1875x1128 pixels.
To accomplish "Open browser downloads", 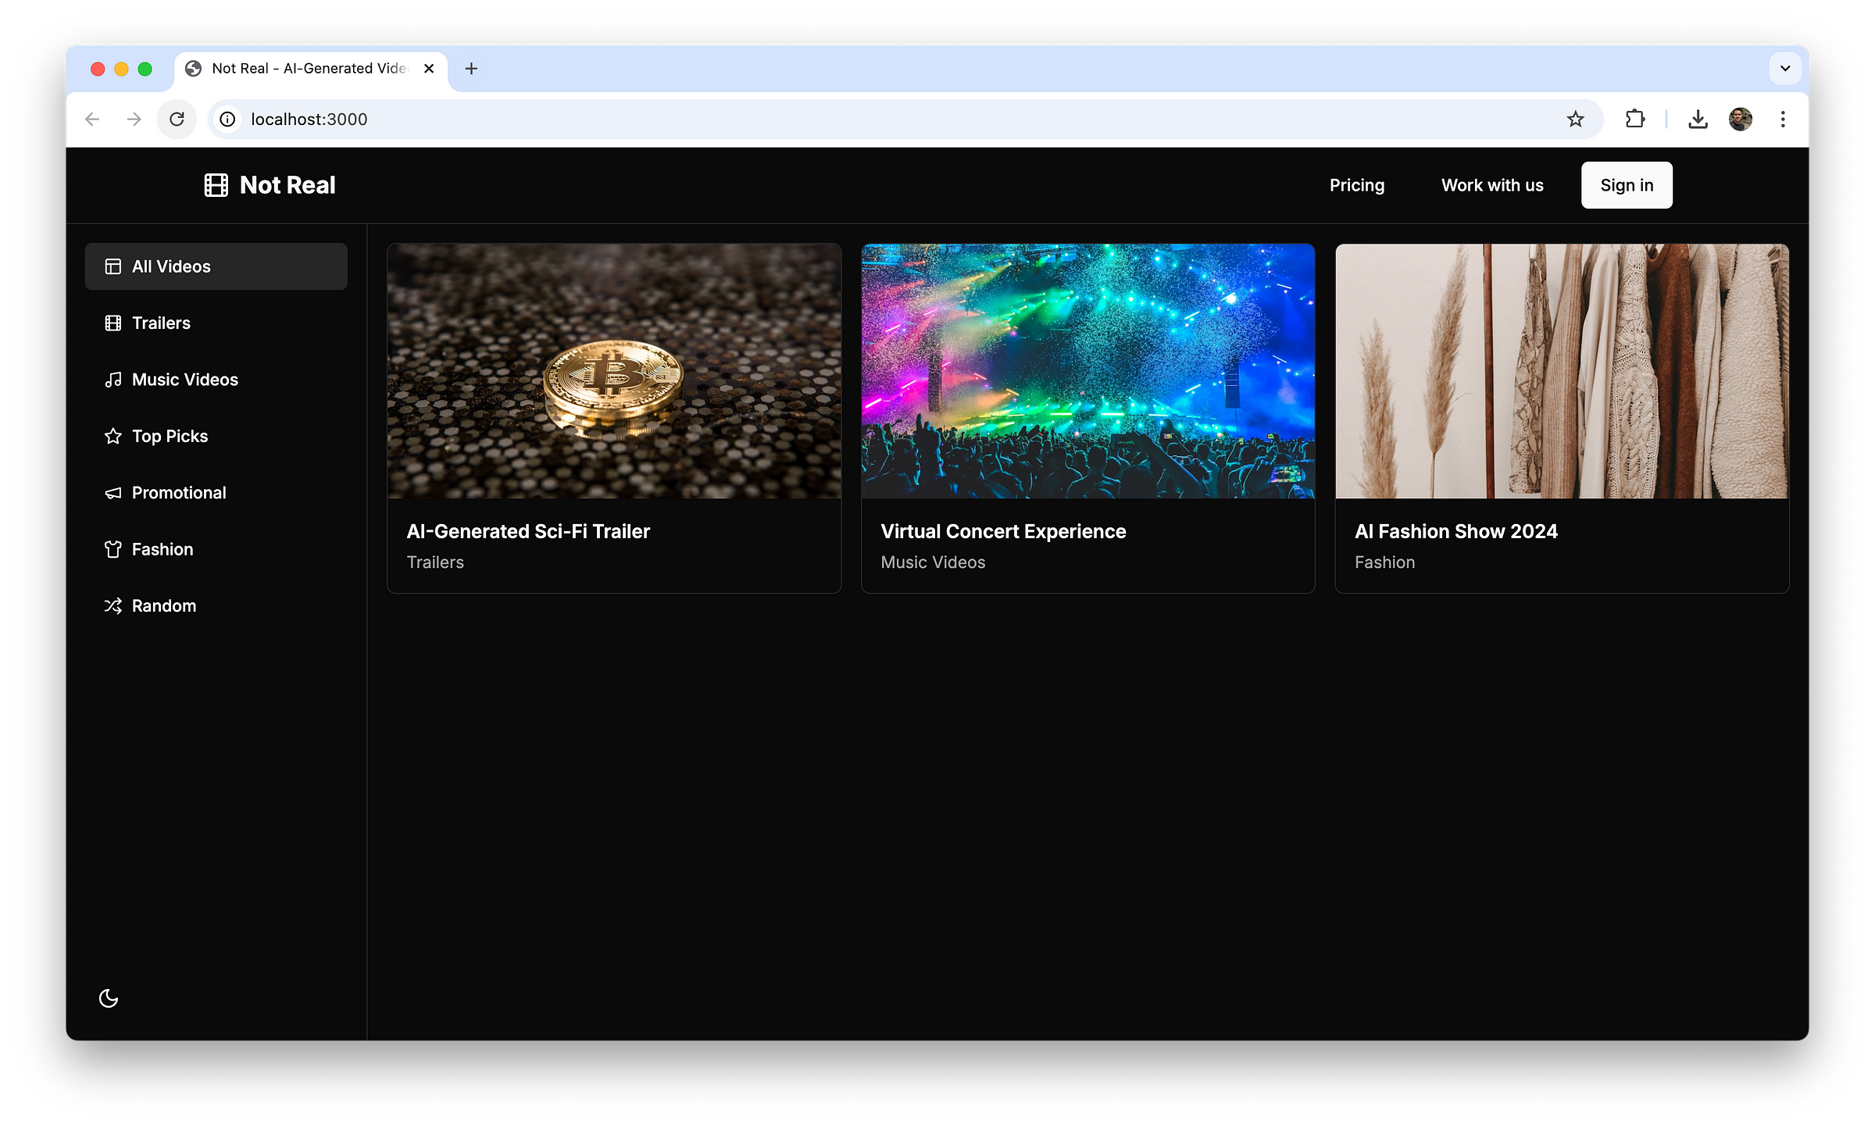I will [x=1698, y=119].
